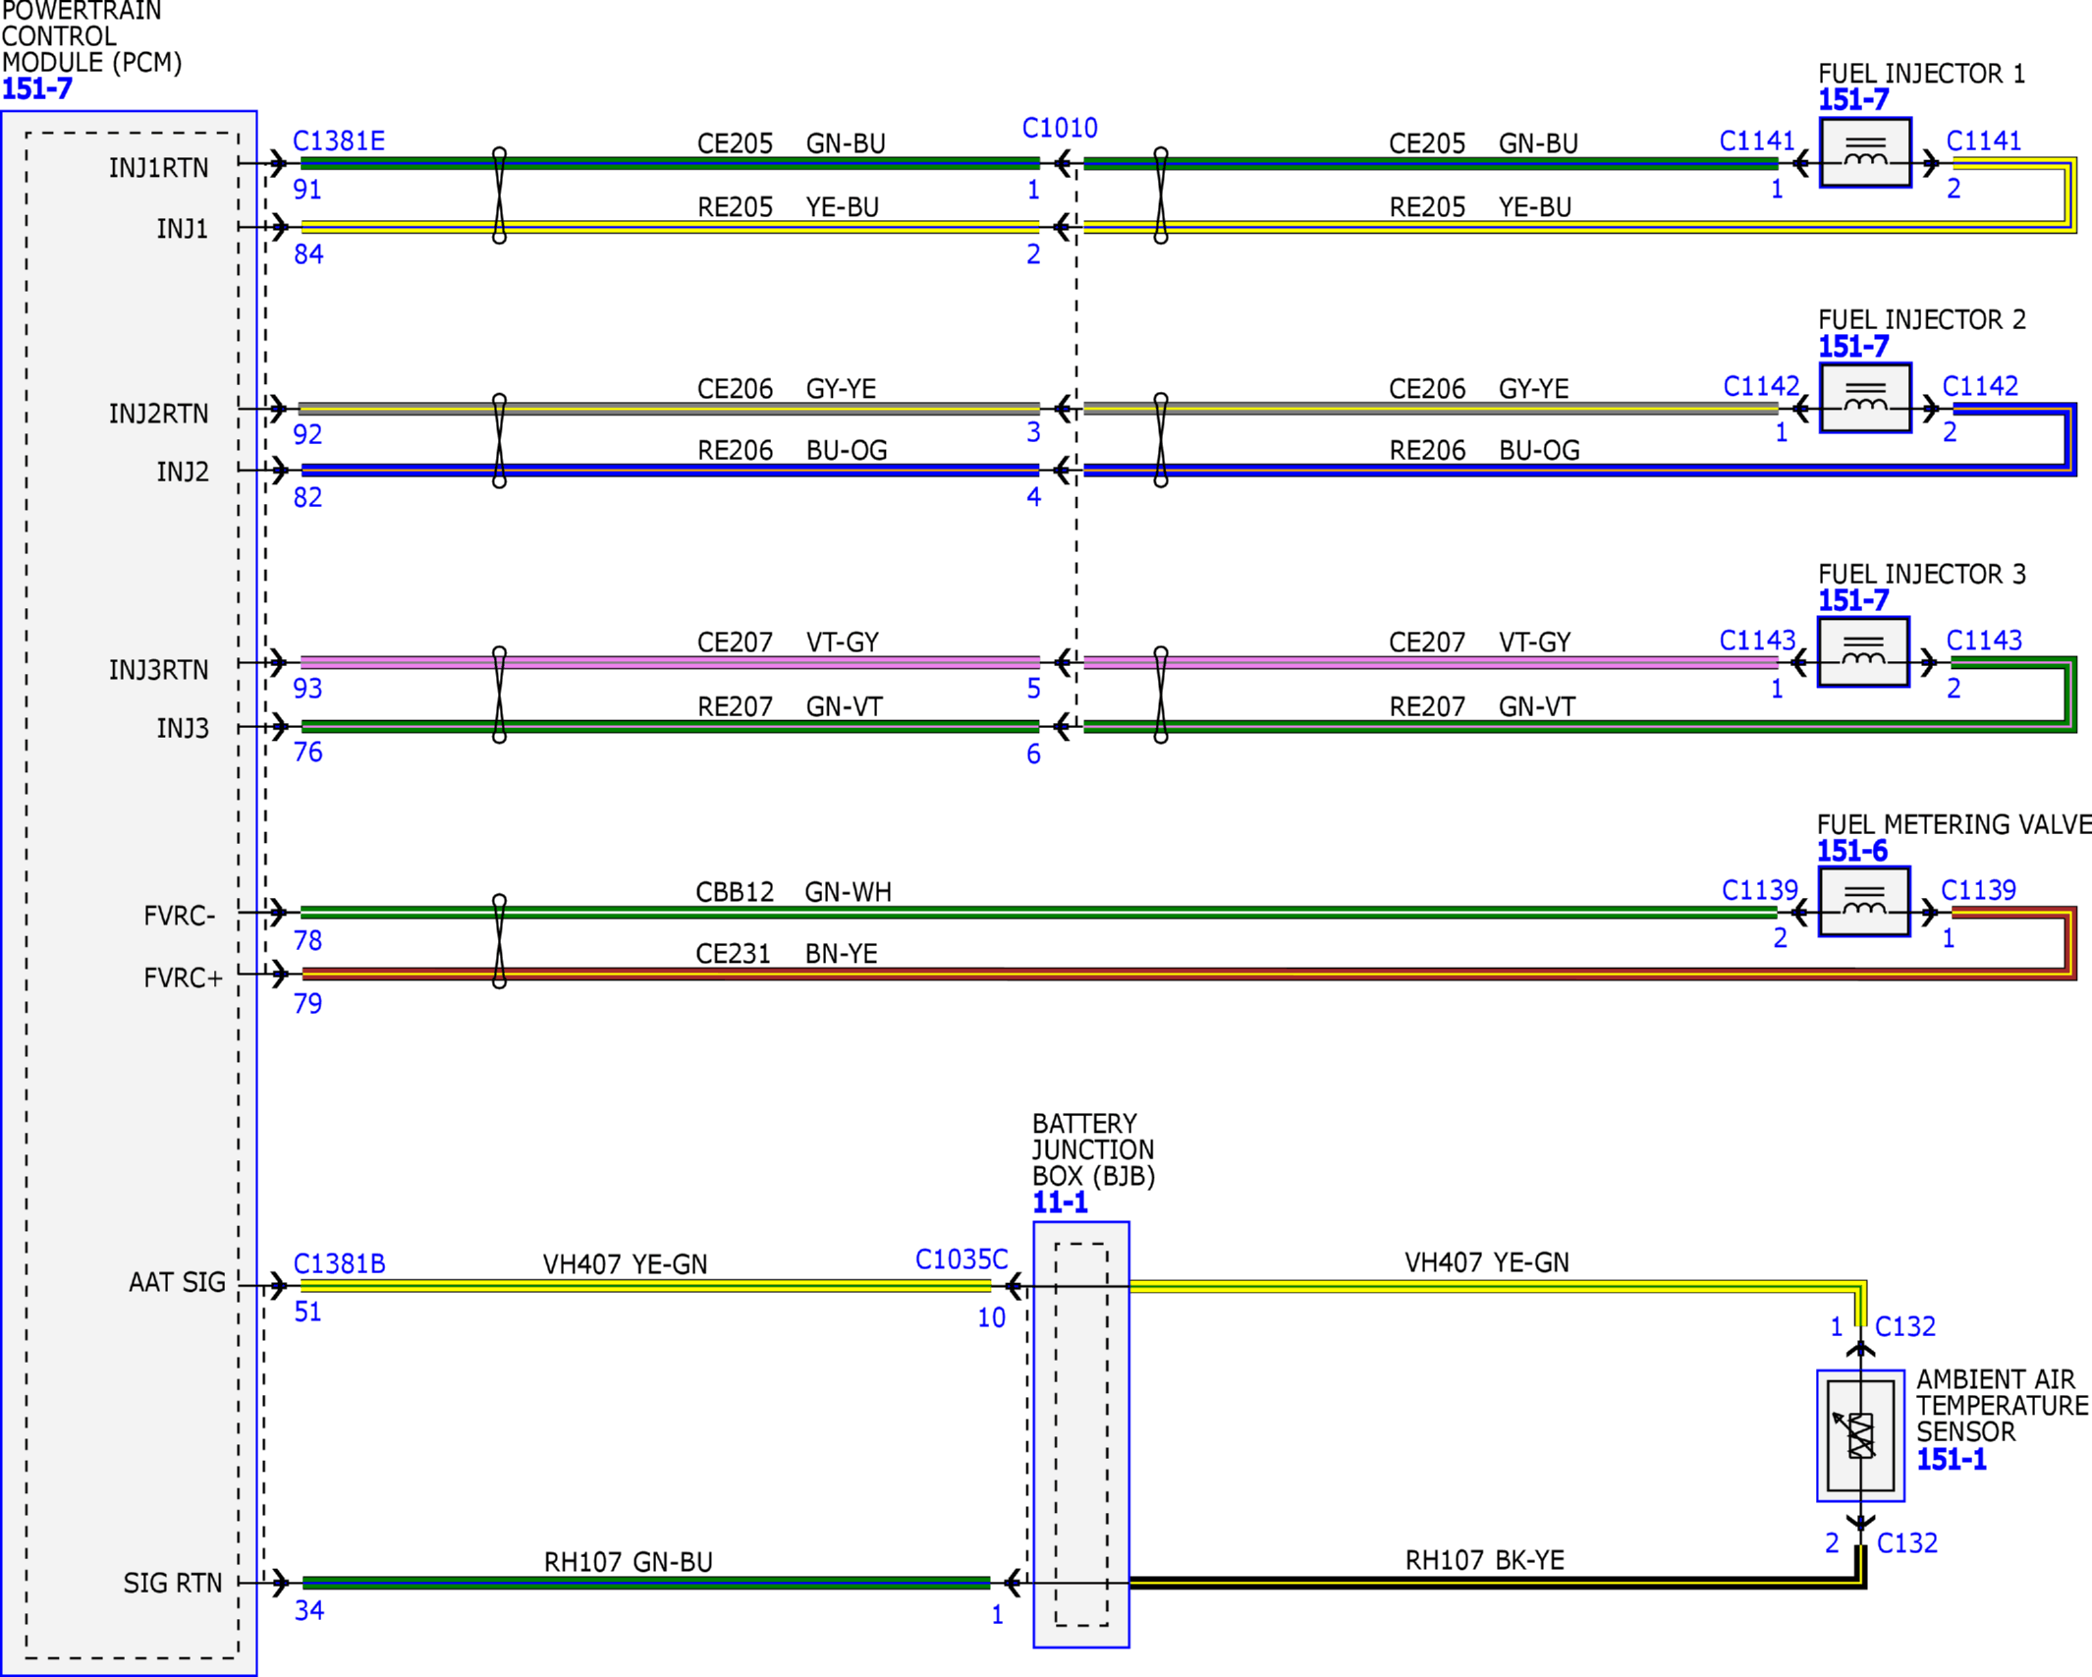
Task: Click the twisted pair marker on CE205 wire near PCM
Action: tap(499, 196)
